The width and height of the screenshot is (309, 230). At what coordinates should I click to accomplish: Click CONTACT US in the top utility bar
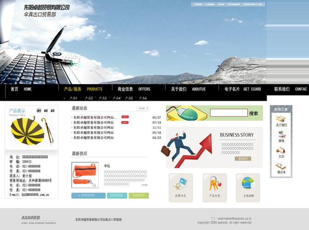[x=253, y=4]
